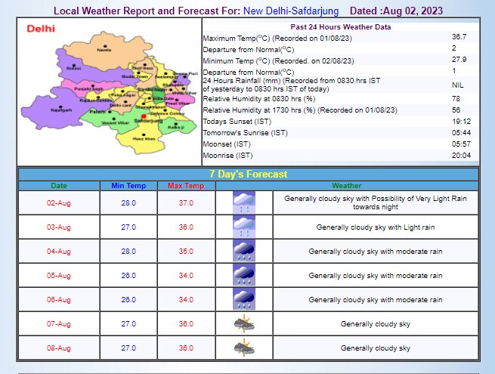
Task: Click the 03-Aug light rain cloud icon
Action: point(243,227)
